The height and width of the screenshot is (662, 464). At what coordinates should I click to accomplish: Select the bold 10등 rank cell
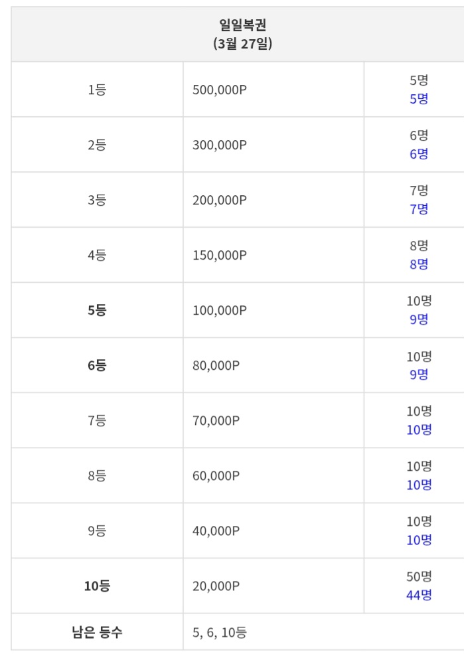click(x=97, y=586)
